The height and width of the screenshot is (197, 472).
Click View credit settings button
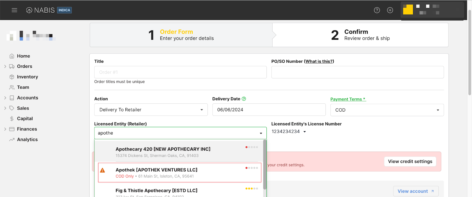click(410, 161)
